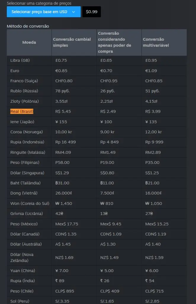Image resolution: width=196 pixels, height=304 pixels.
Task: Click the €0.85 simple conversion cell
Action: point(61,71)
